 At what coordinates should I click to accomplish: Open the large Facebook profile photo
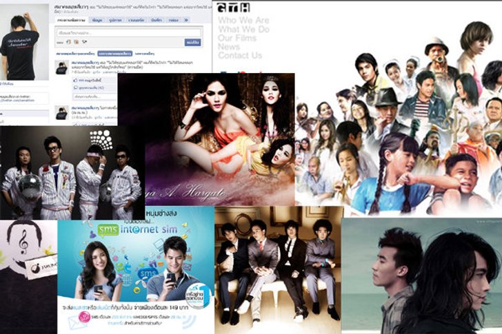tap(24, 43)
